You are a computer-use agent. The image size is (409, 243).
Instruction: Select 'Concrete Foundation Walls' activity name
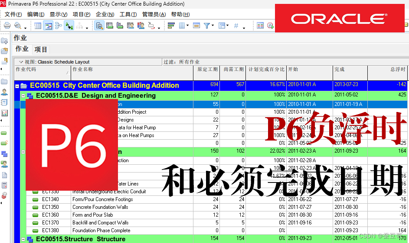pyautogui.click(x=101, y=207)
